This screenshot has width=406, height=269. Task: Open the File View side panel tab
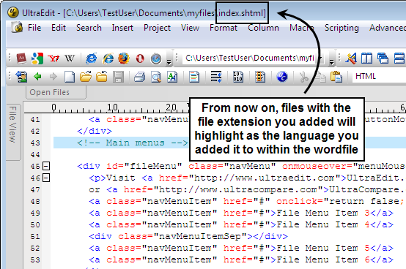coord(13,124)
